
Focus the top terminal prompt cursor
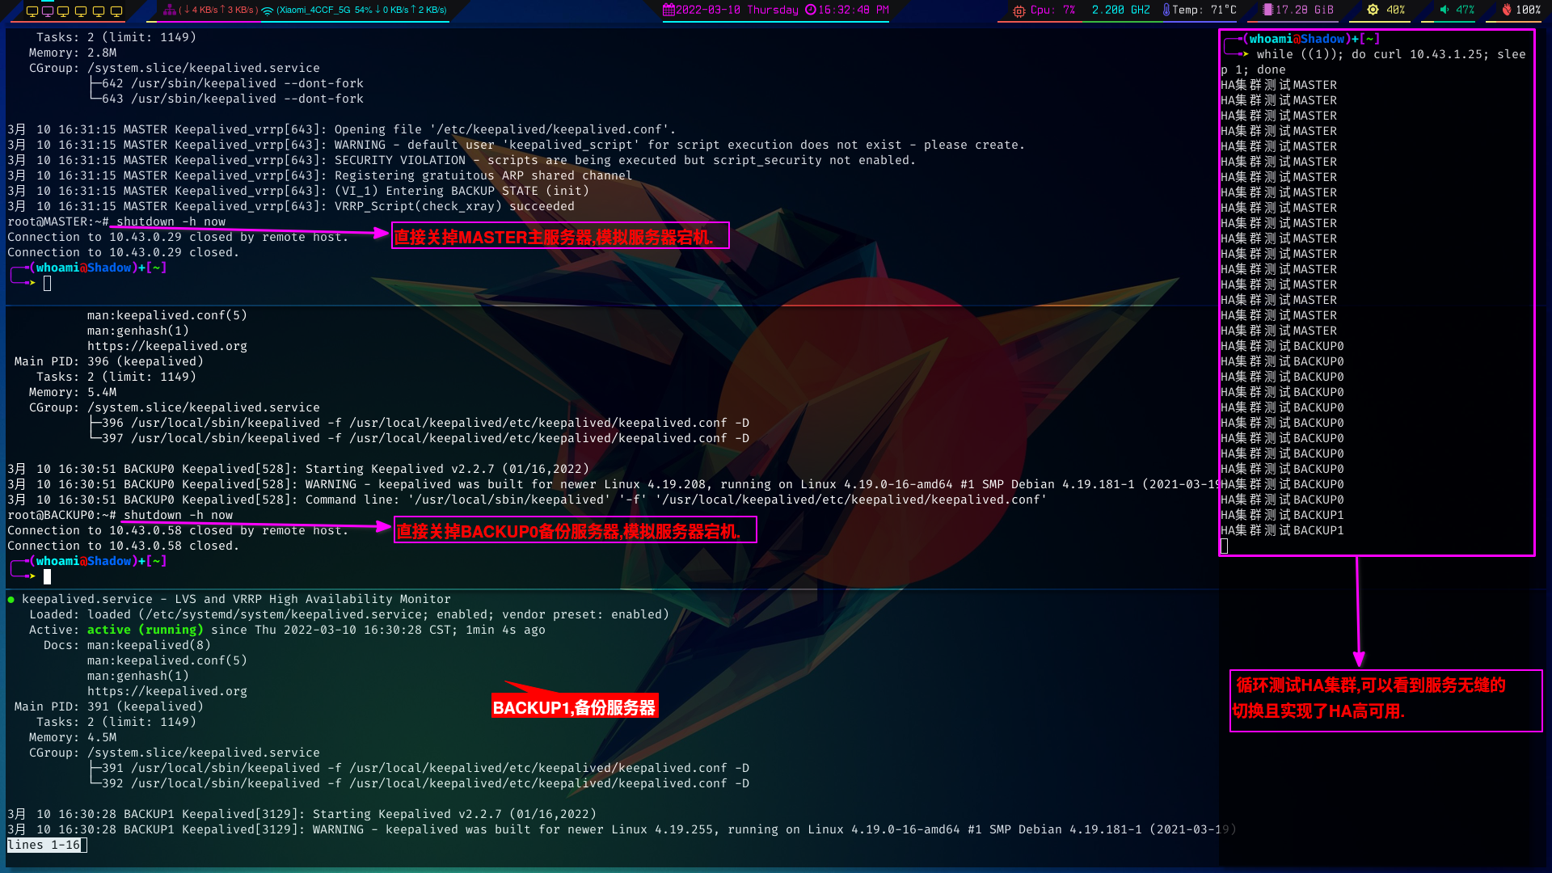click(x=47, y=283)
